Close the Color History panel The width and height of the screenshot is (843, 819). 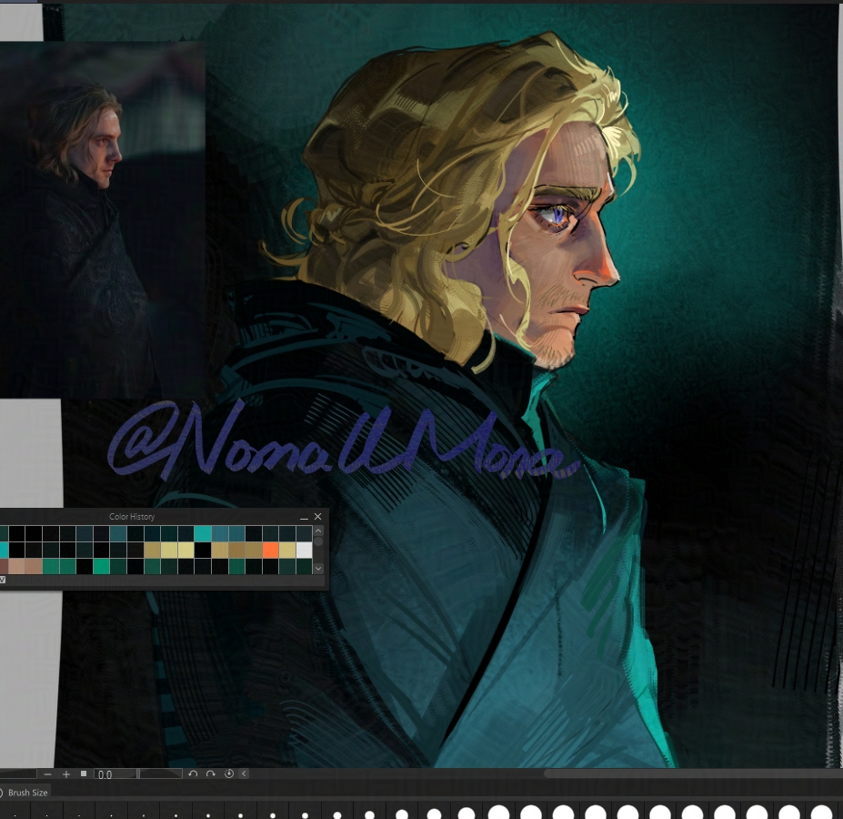(317, 517)
